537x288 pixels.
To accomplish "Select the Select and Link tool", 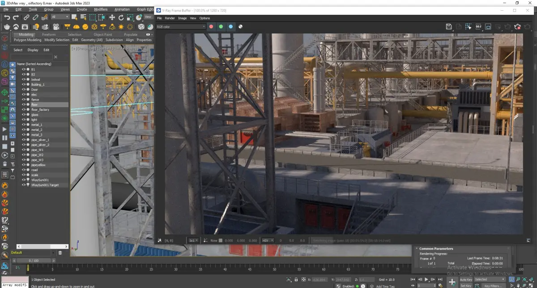I will [x=26, y=17].
